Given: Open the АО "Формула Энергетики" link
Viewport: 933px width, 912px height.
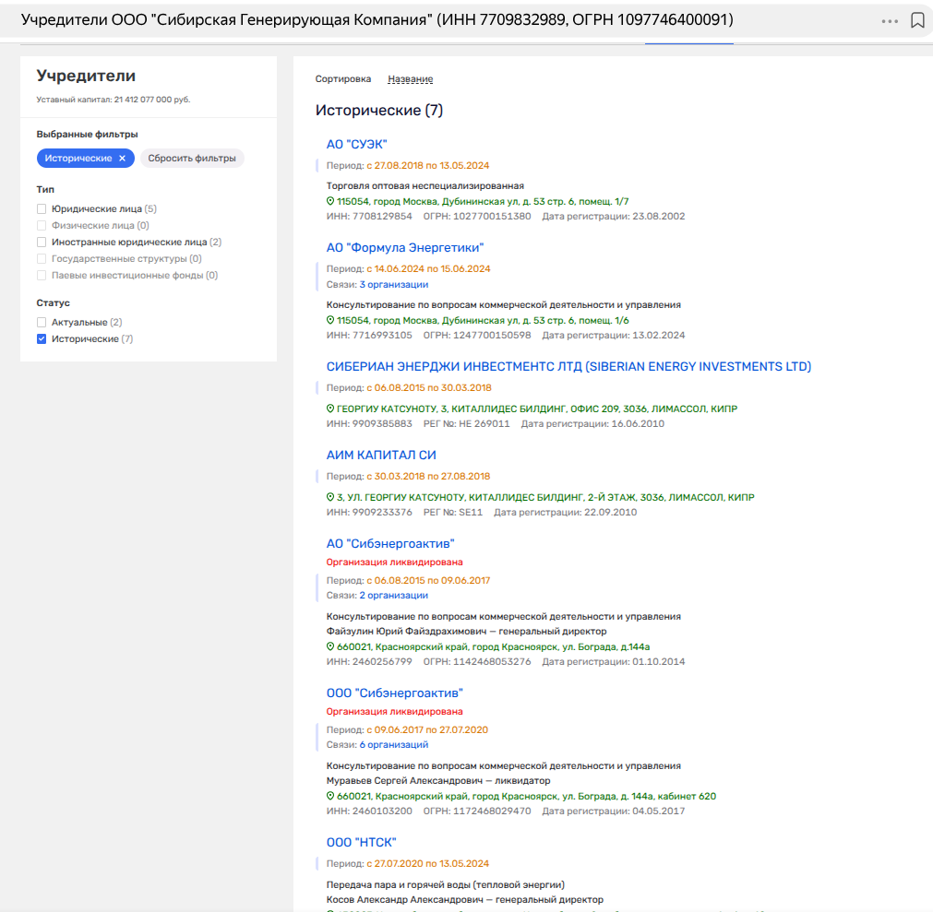Looking at the screenshot, I should (x=404, y=247).
